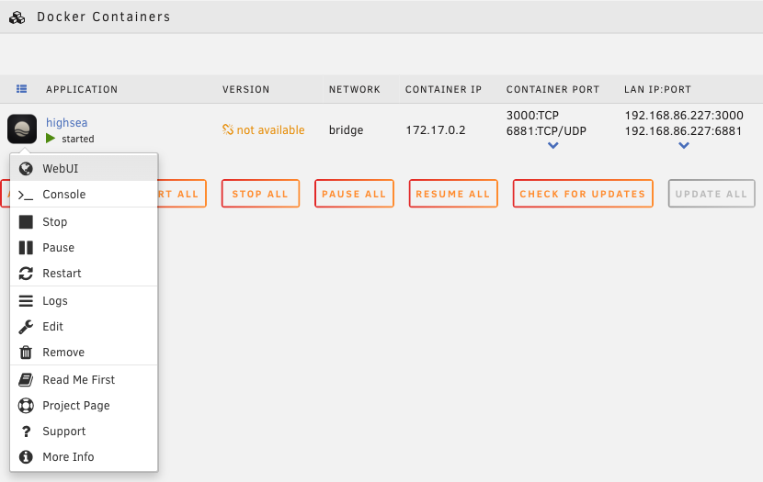Image resolution: width=763 pixels, height=482 pixels.
Task: Open More Info menu entry
Action: coord(84,457)
